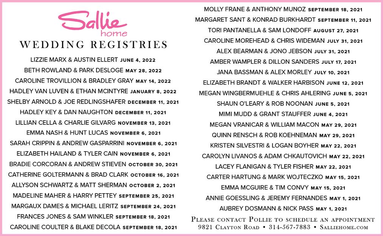
Task: Click the Sallie home logo
Action: click(x=93, y=23)
